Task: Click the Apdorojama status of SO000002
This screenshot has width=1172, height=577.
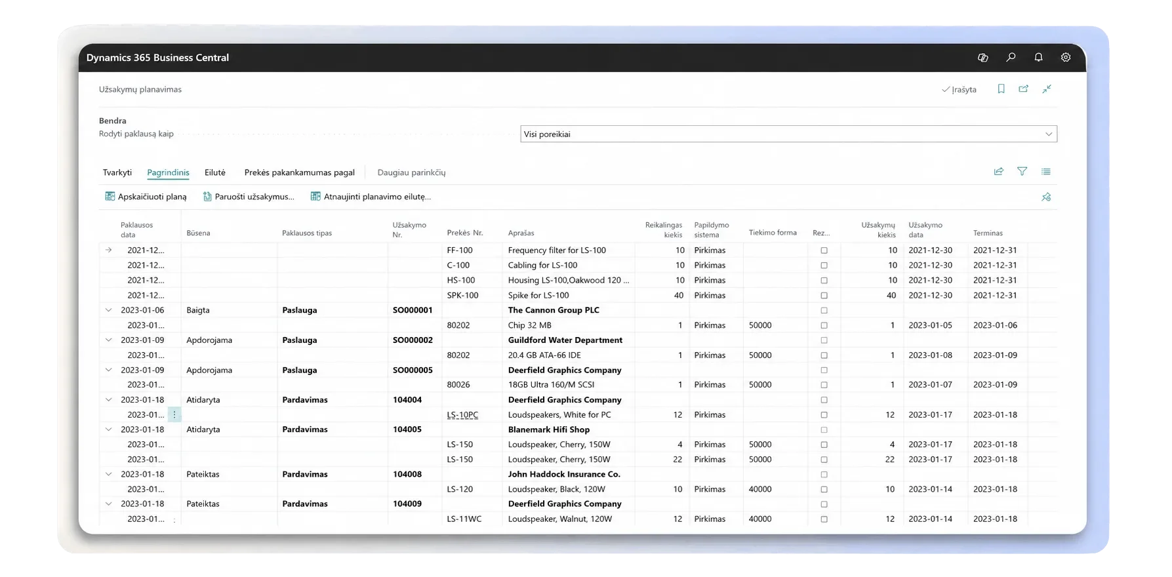Action: point(209,340)
